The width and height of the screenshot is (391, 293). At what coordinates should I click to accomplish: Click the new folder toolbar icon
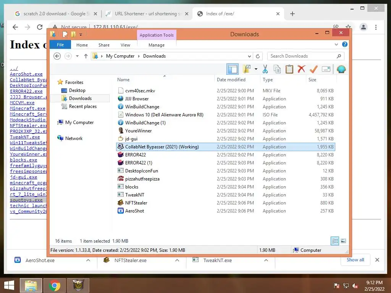tap(247, 69)
